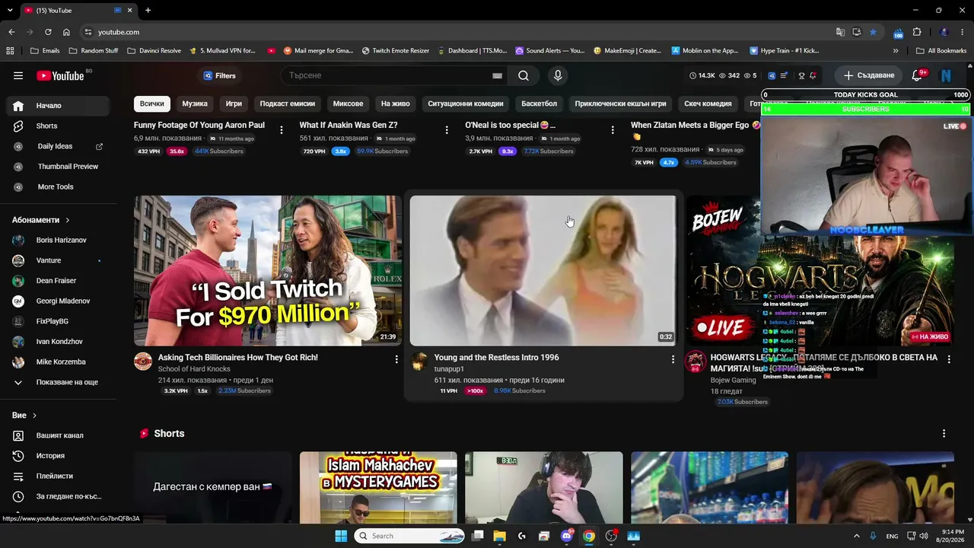This screenshot has width=974, height=548.
Task: Click Young and the Restless Intro 1996 title
Action: pos(497,358)
